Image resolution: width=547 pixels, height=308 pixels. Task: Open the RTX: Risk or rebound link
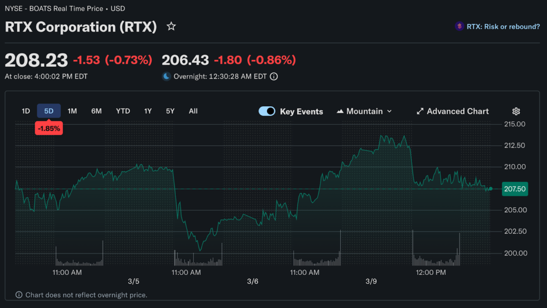point(503,26)
